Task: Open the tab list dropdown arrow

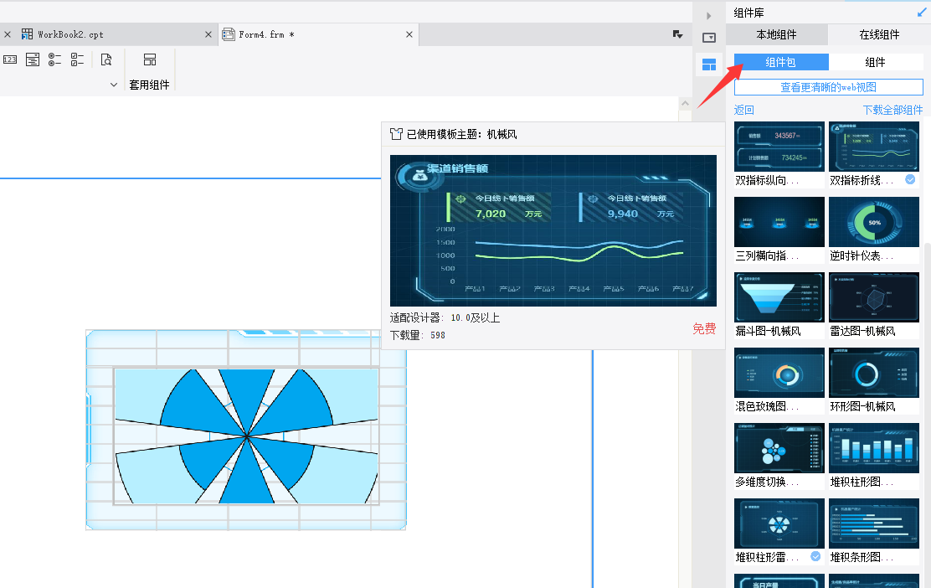Action: [x=677, y=34]
